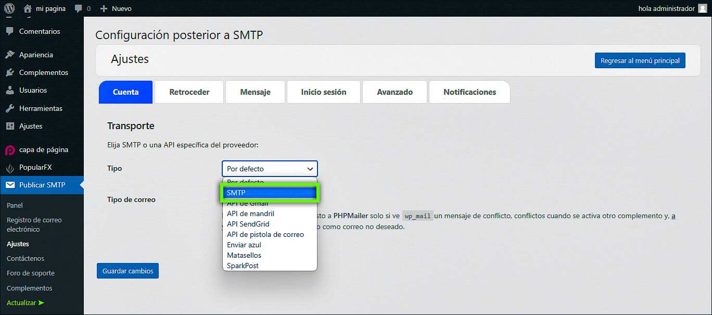Click the Publicar SMTP envelope icon

tap(10, 185)
